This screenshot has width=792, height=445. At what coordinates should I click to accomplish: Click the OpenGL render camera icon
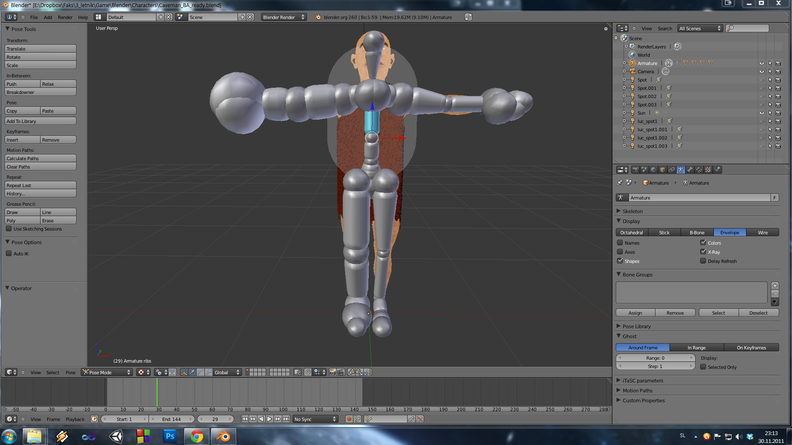[332, 372]
